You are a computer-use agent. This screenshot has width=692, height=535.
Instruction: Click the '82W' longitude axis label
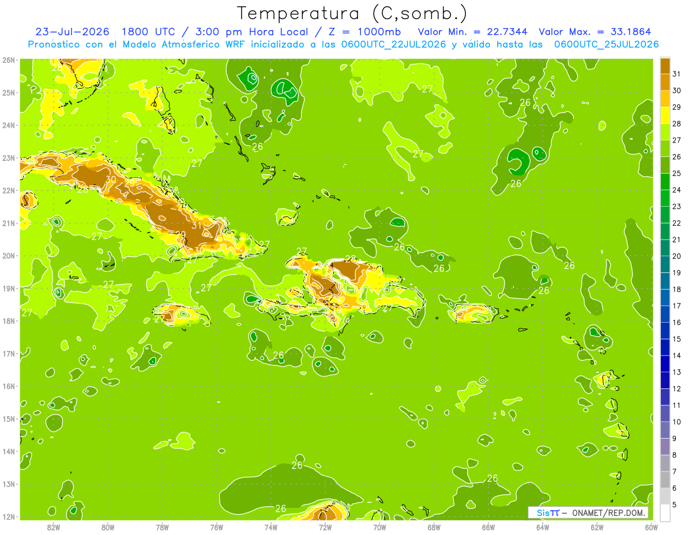(x=54, y=527)
